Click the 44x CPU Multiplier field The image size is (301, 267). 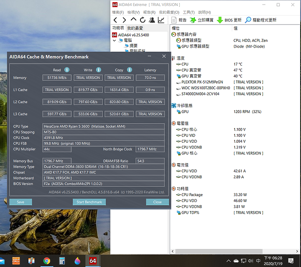[x=57, y=149]
